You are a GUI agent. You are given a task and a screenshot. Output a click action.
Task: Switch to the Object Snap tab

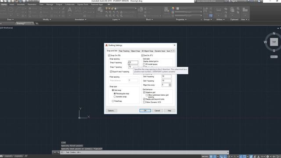click(135, 51)
